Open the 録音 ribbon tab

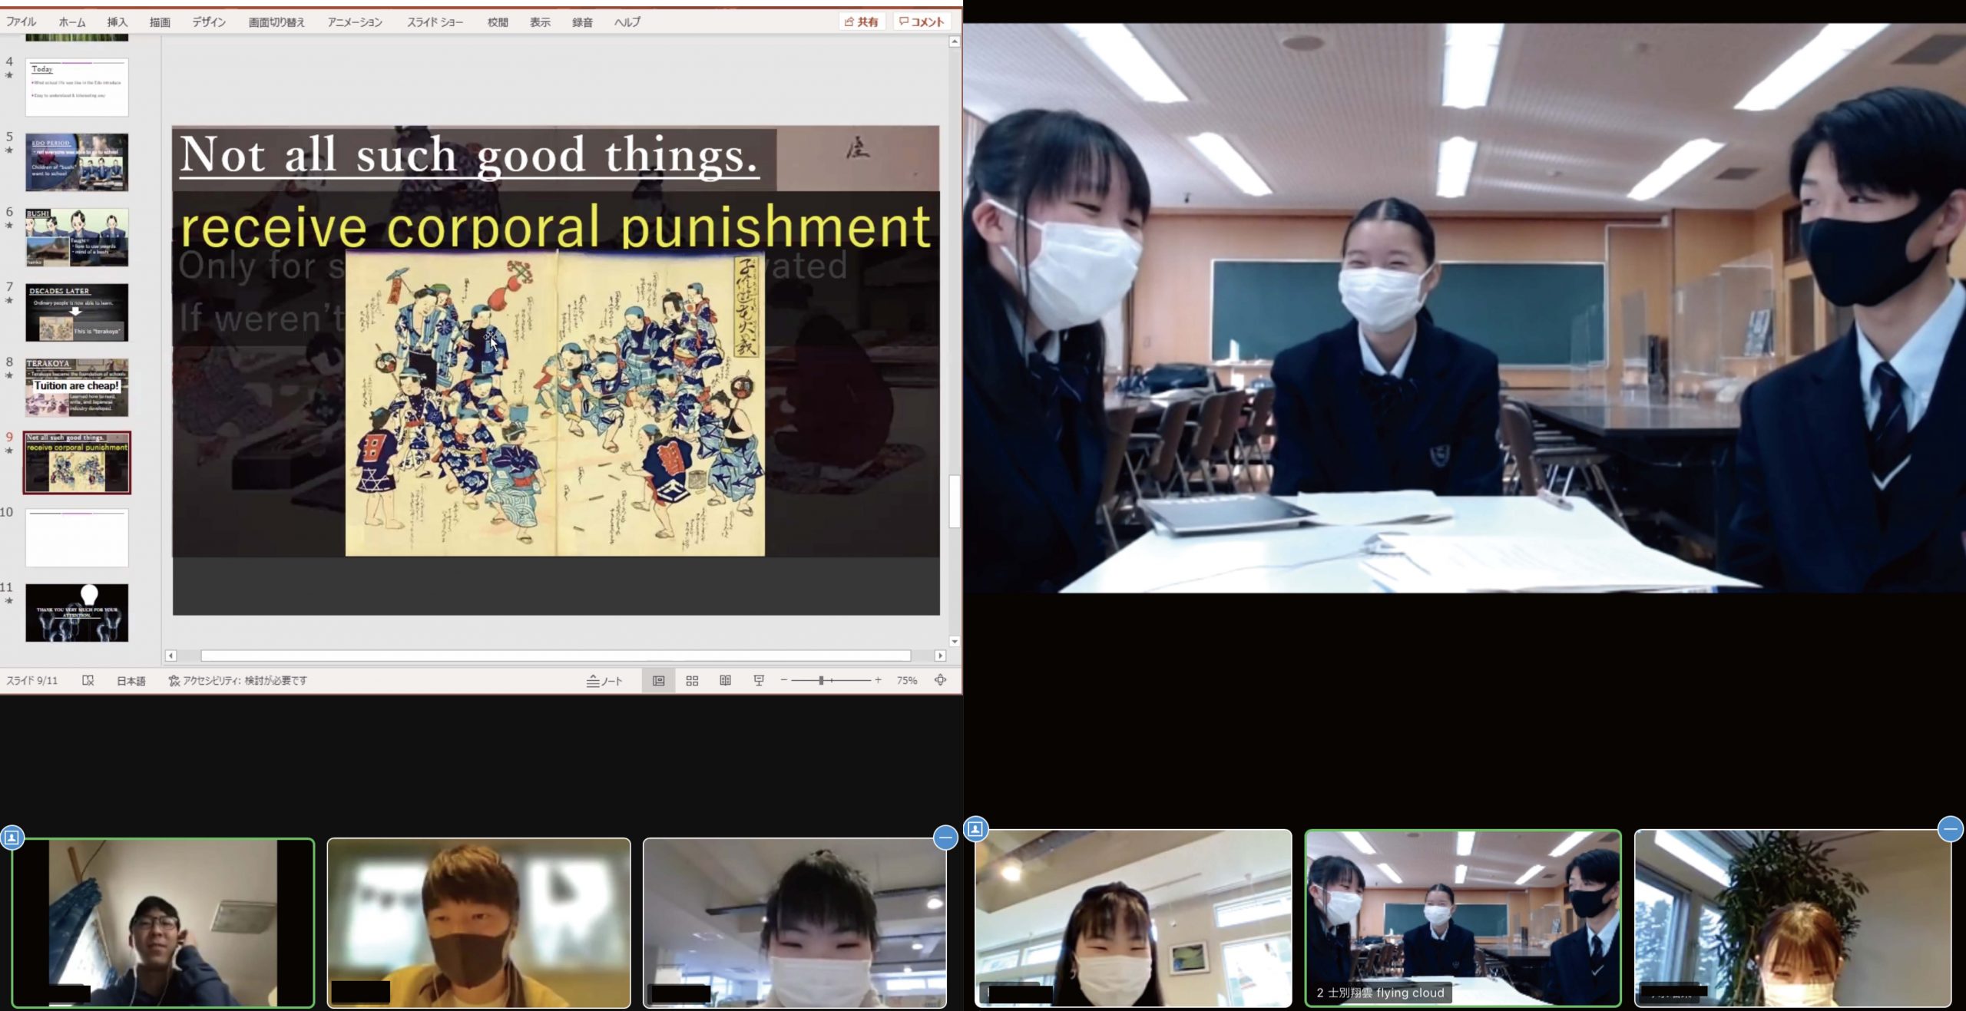coord(582,21)
